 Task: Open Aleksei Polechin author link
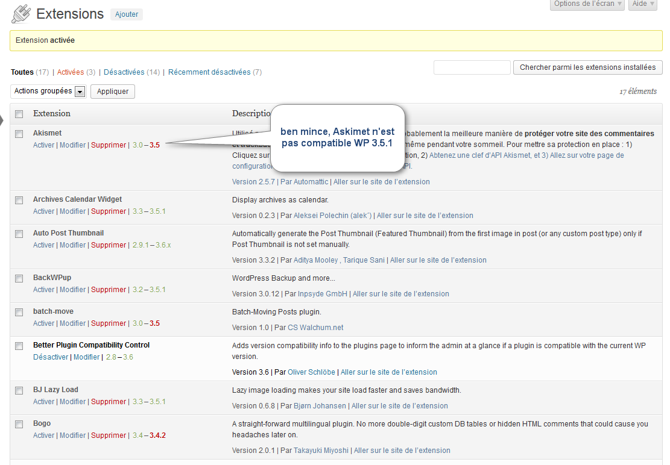pyautogui.click(x=332, y=216)
